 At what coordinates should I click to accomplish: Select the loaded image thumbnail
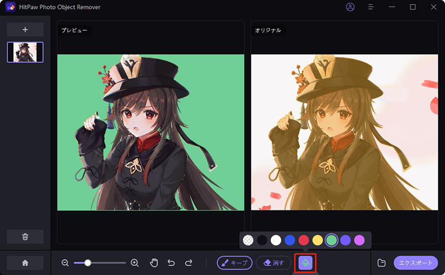click(x=25, y=52)
